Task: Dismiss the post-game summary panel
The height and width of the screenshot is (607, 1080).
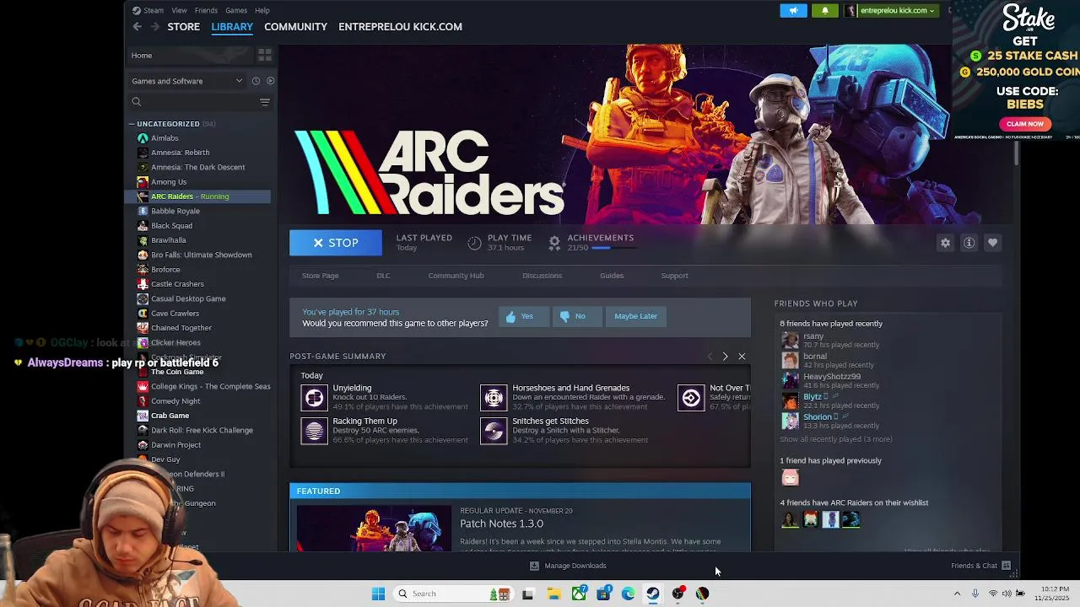Action: [742, 357]
